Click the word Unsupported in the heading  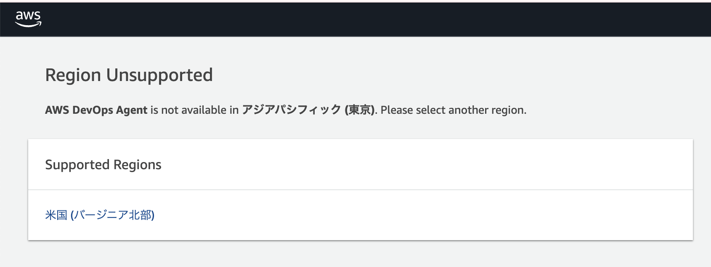pyautogui.click(x=159, y=75)
